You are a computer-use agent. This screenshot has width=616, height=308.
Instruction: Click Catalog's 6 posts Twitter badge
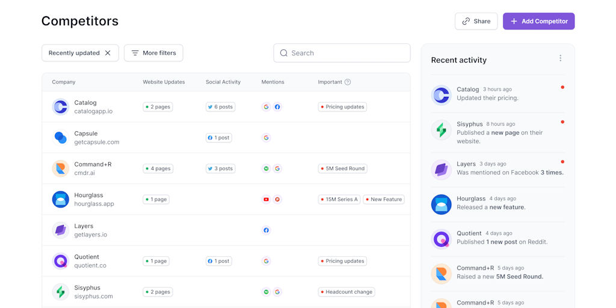(220, 107)
